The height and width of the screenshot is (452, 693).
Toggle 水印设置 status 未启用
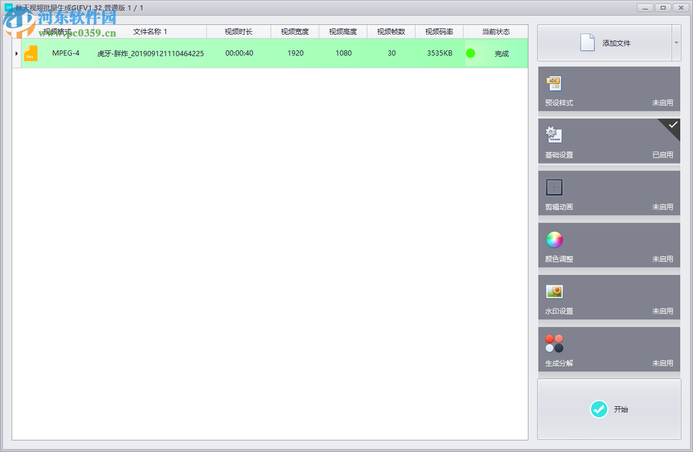662,311
